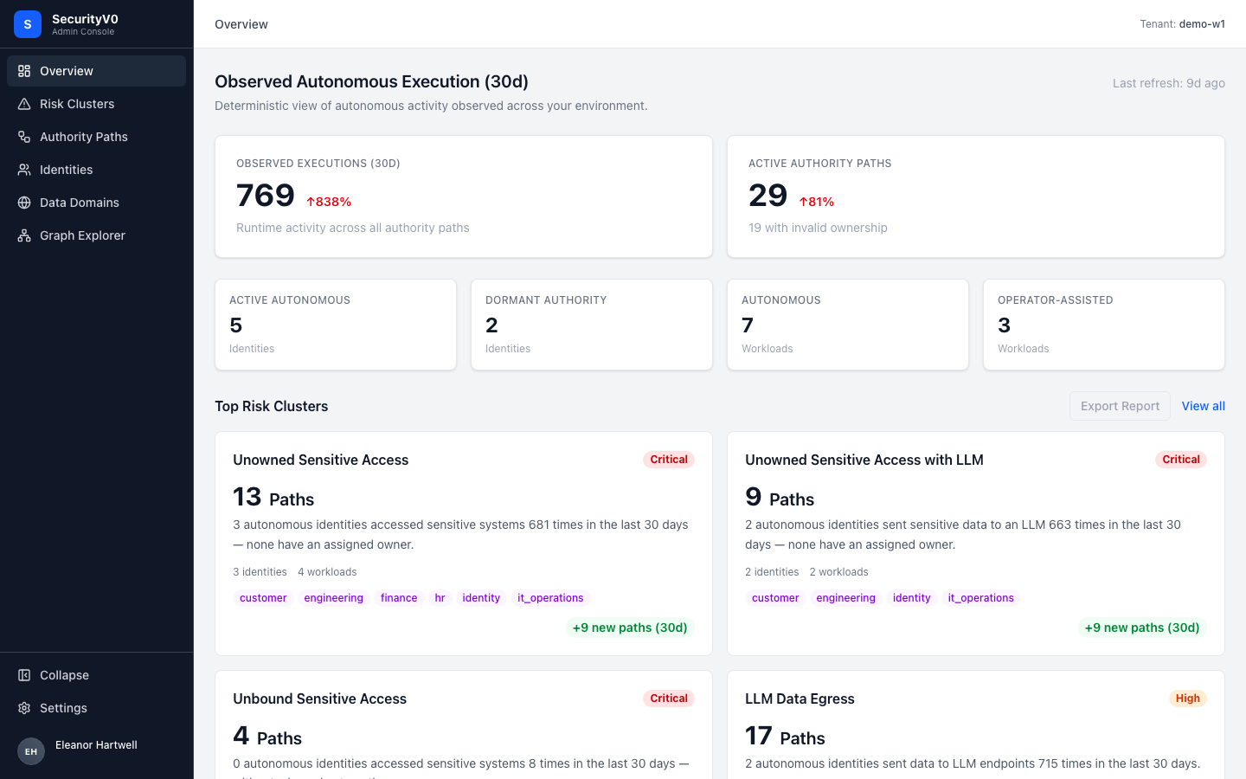
Task: Click the 'Tenant: demo-w1' label
Action: (x=1183, y=24)
